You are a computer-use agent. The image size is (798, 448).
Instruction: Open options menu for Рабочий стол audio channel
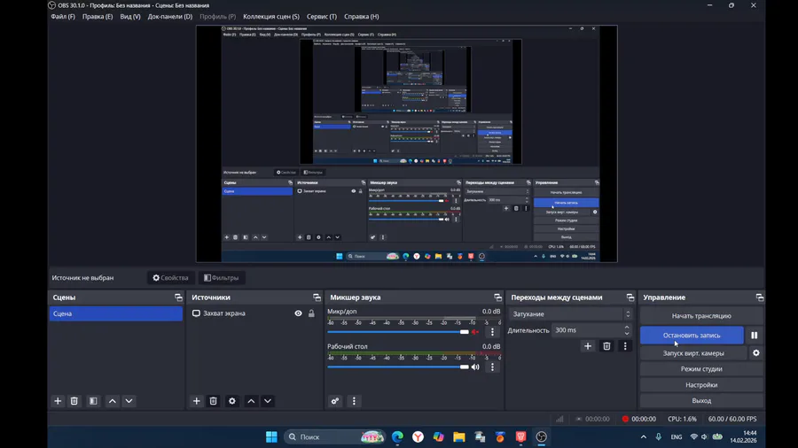[492, 367]
